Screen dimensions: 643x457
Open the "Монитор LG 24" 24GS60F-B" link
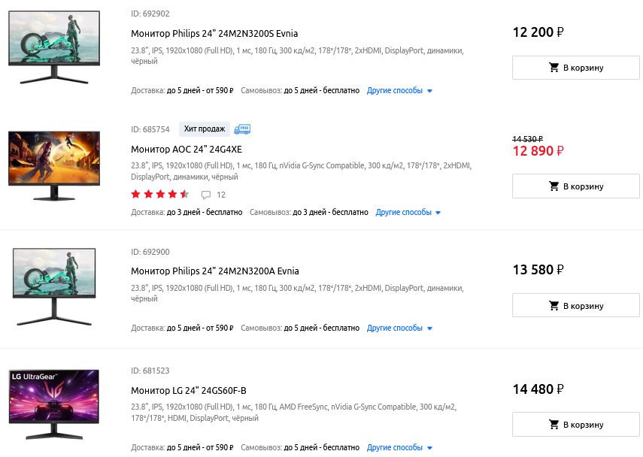pyautogui.click(x=189, y=391)
